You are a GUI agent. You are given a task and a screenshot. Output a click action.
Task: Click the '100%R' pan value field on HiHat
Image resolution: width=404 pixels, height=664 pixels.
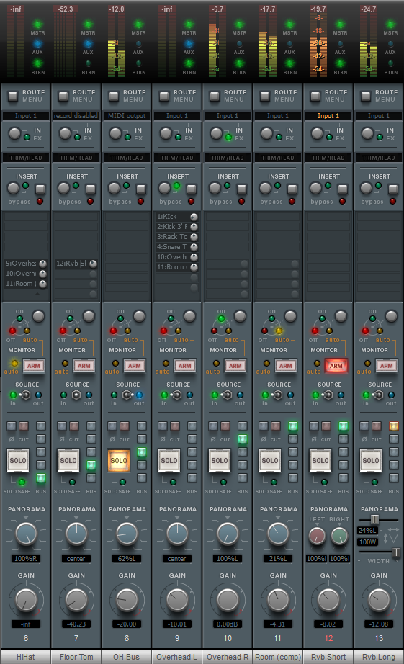(26, 559)
